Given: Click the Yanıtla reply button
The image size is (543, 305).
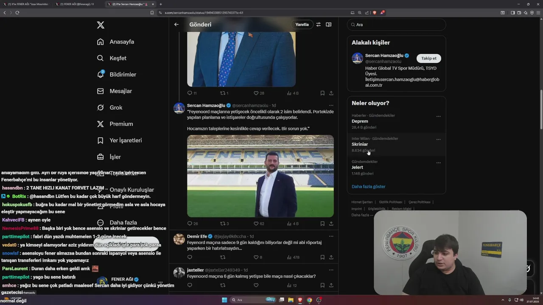Looking at the screenshot, I should point(302,25).
